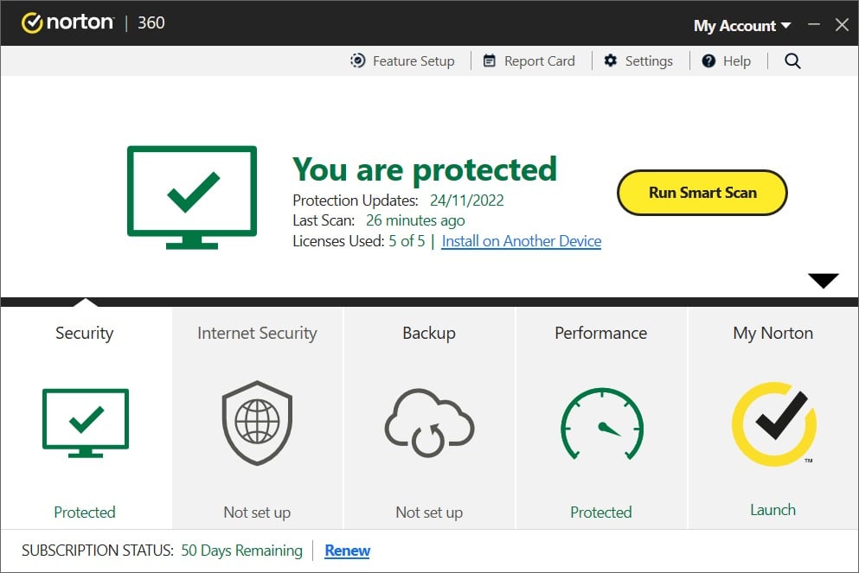Image resolution: width=859 pixels, height=573 pixels.
Task: Click the Internet Security shield globe icon
Action: (x=257, y=423)
